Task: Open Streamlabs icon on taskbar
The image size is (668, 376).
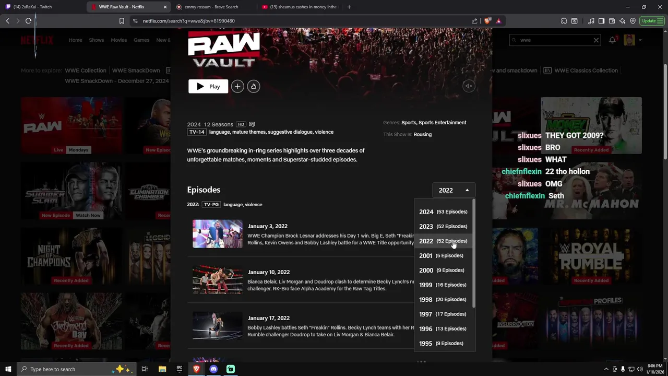Action: (x=231, y=369)
